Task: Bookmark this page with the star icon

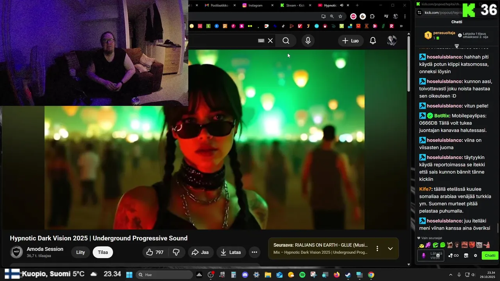Action: 340,16
